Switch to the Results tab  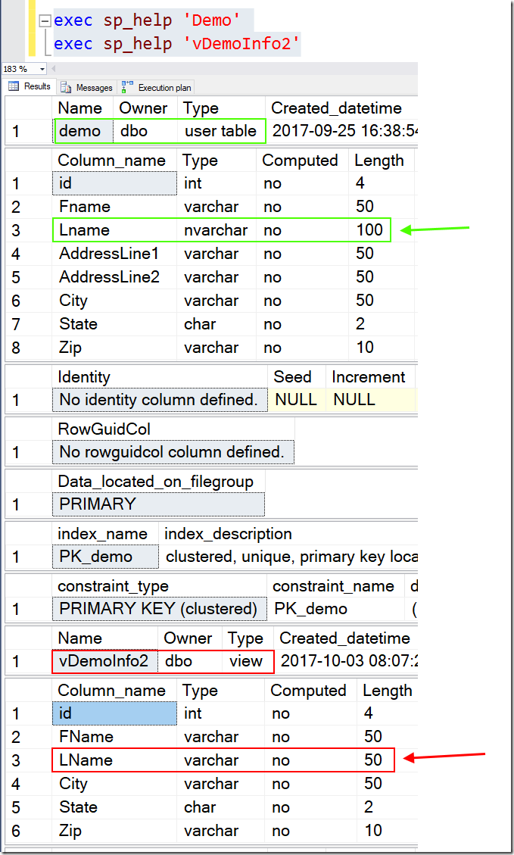[30, 86]
